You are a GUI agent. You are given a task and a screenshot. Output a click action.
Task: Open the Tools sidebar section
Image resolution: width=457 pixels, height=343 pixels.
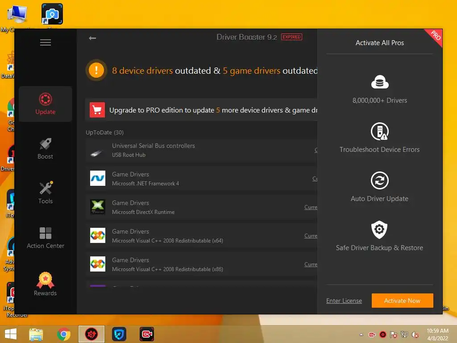coord(46,192)
